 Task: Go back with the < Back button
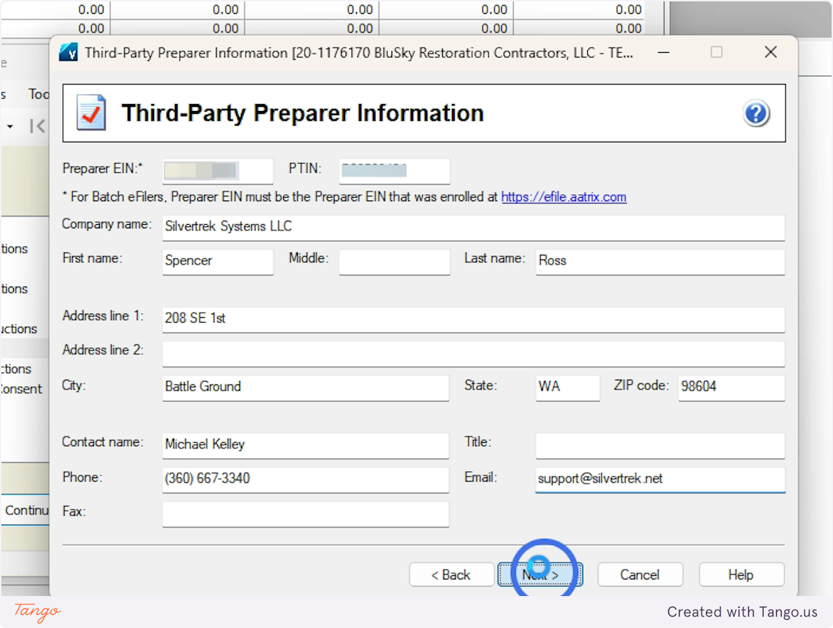(x=452, y=575)
